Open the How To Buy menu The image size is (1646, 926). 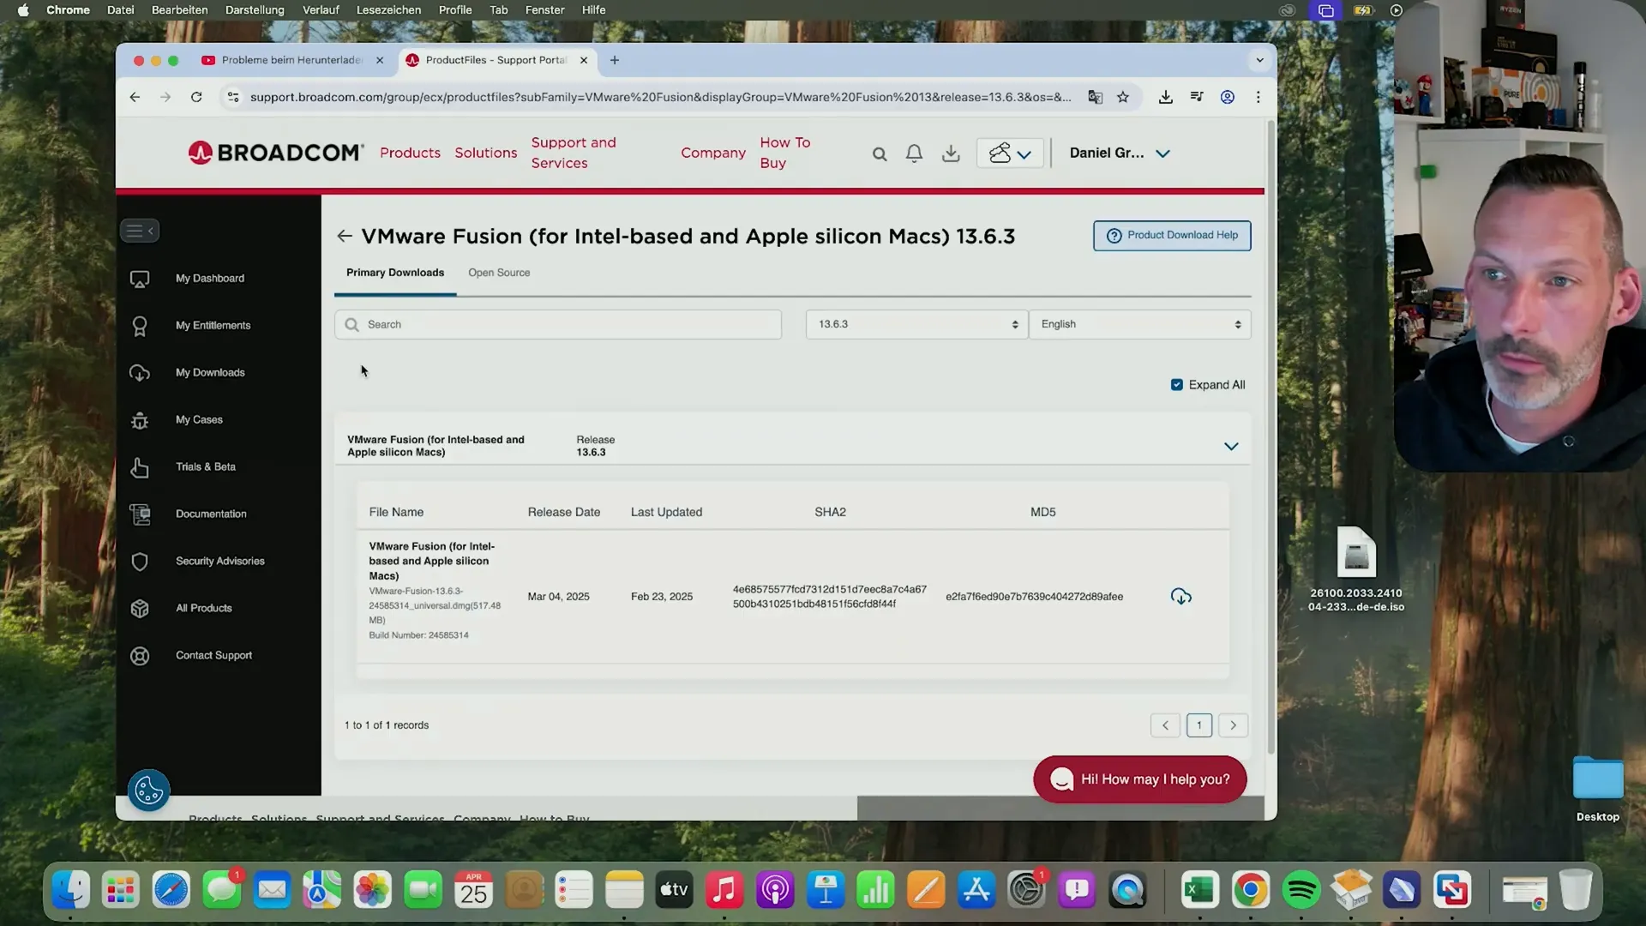click(784, 153)
